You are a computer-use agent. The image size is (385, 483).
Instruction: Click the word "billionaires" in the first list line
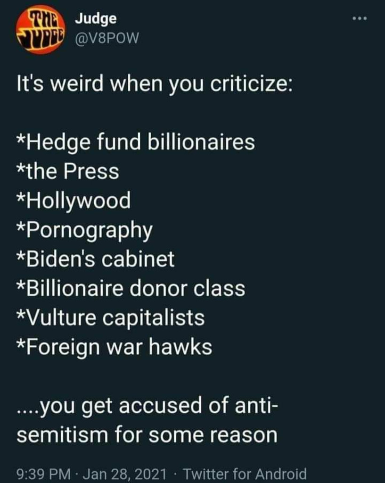click(202, 142)
